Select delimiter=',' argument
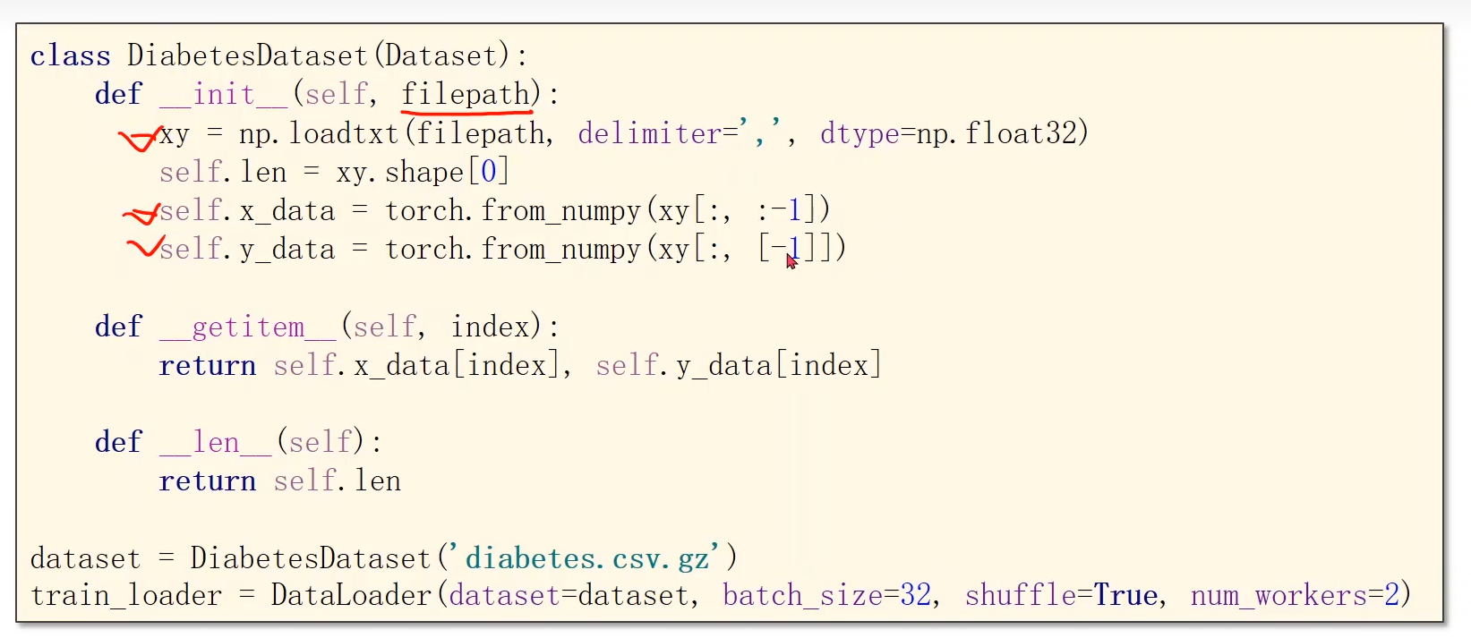The width and height of the screenshot is (1471, 638). [x=686, y=134]
